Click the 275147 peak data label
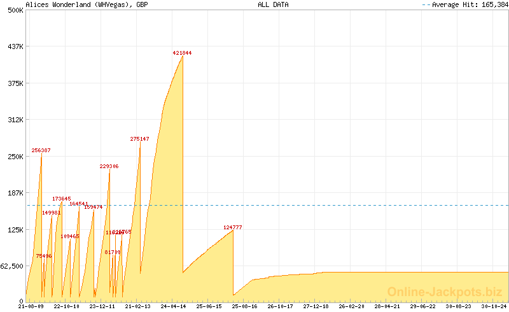This screenshot has height=312, width=509. [x=139, y=139]
